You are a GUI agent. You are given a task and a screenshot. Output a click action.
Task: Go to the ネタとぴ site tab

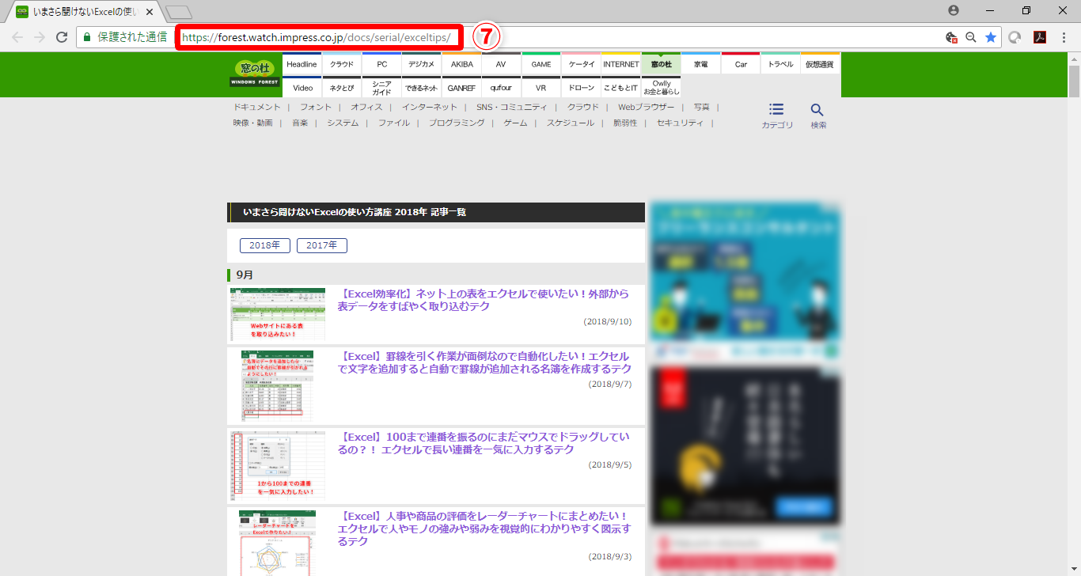[342, 88]
